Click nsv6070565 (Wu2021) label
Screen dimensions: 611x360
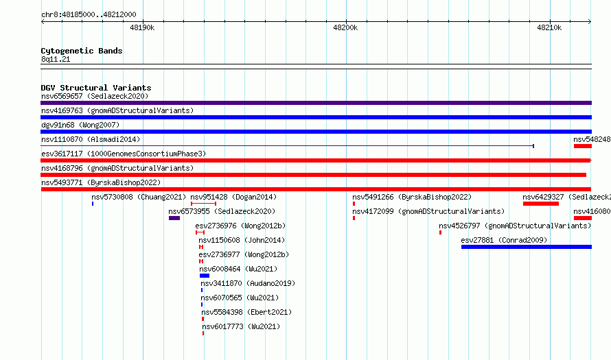coord(240,298)
